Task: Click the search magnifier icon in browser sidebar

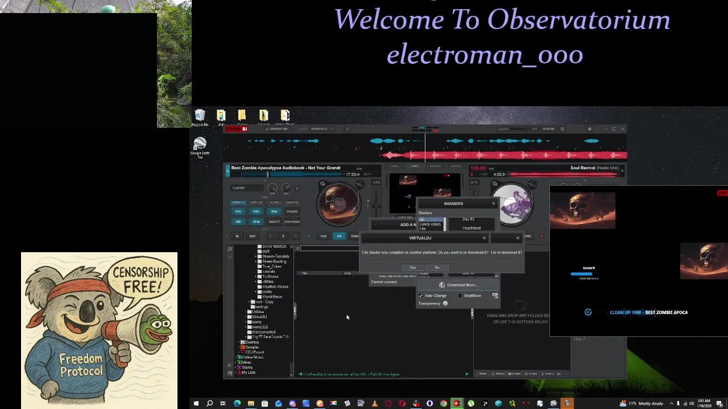Action: coord(230,249)
